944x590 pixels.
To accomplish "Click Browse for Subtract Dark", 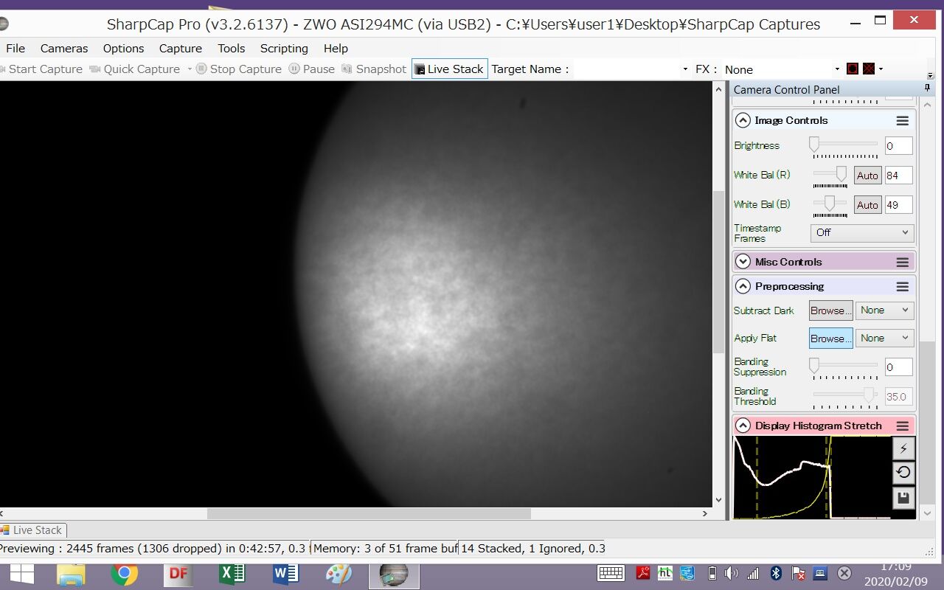I will 830,310.
